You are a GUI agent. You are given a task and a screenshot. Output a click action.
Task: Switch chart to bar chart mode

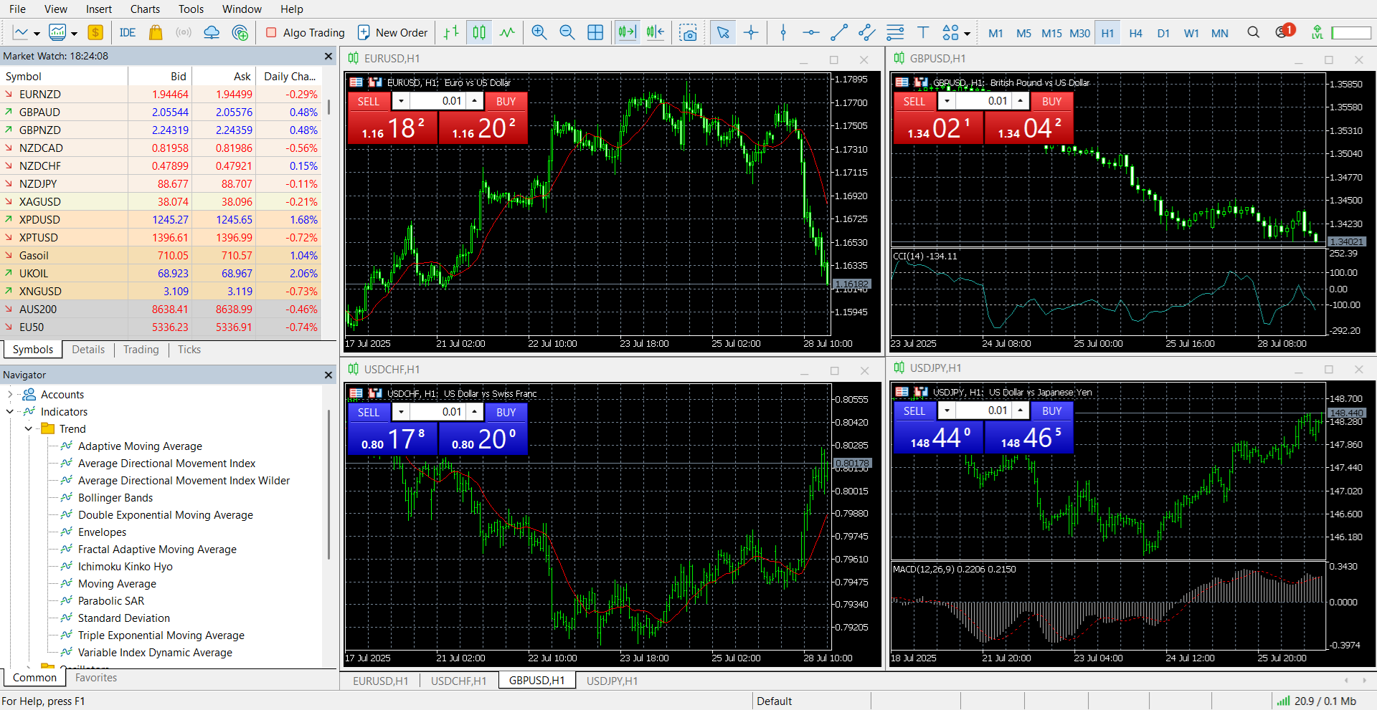(x=451, y=33)
